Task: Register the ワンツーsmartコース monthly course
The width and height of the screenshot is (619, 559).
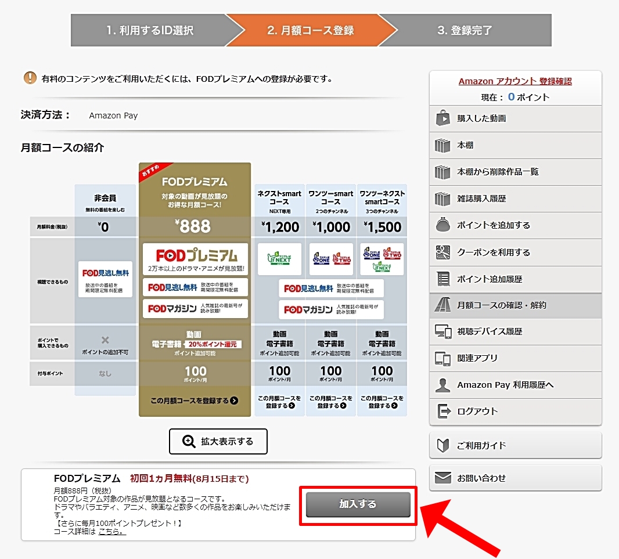Action: point(331,402)
